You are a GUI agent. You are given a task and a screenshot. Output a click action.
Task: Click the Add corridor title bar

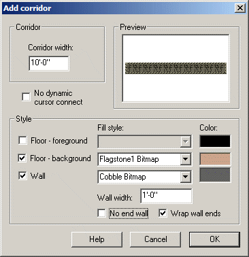(118, 8)
